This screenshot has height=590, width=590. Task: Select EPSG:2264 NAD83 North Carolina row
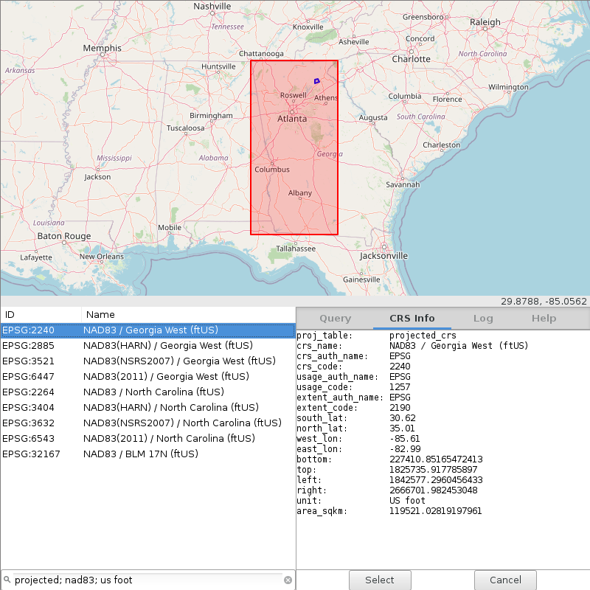(147, 392)
